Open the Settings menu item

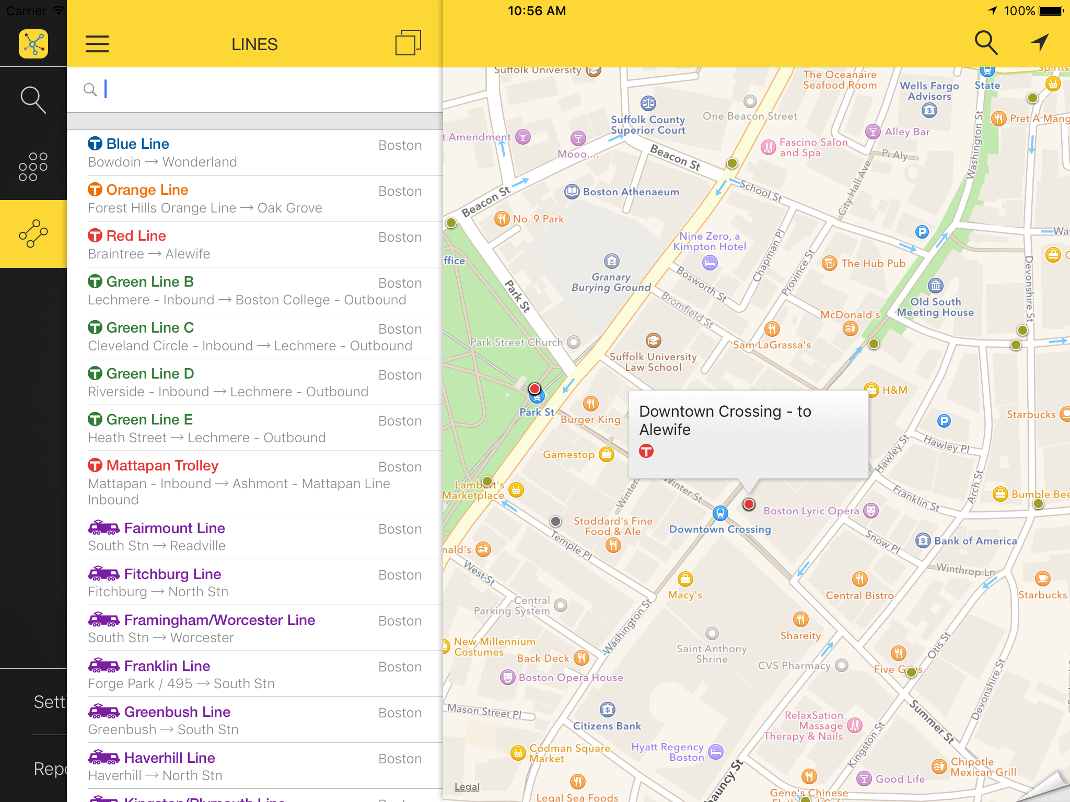pyautogui.click(x=49, y=702)
